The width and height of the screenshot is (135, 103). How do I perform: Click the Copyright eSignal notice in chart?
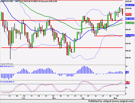click(7, 64)
